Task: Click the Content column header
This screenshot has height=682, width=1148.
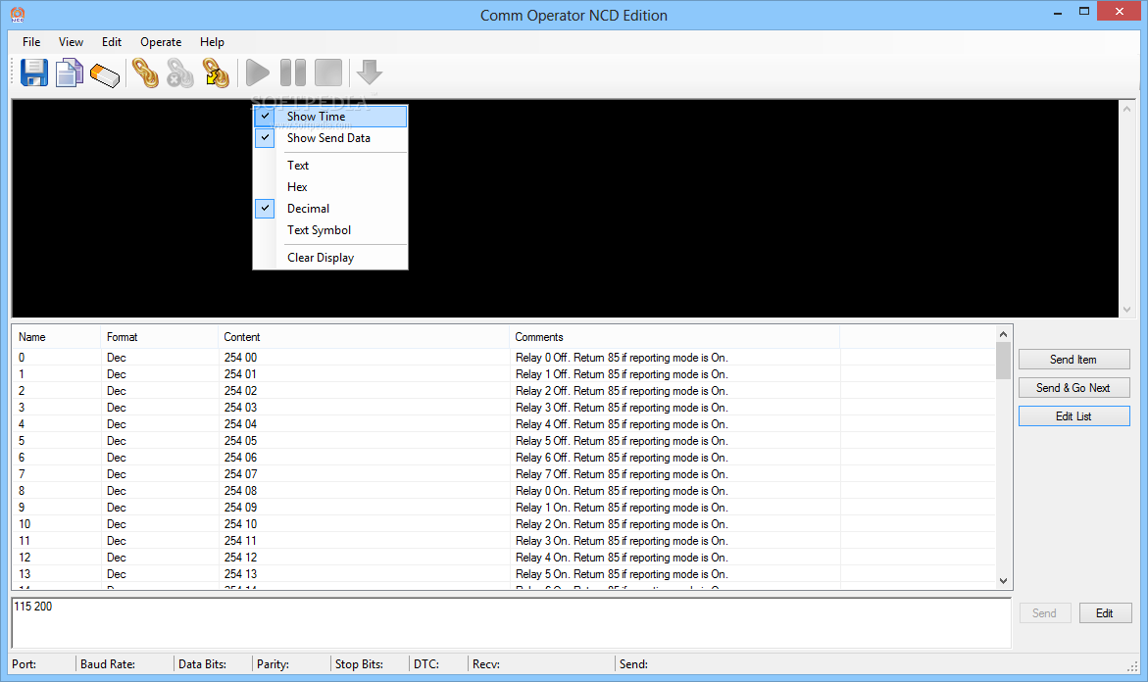Action: 363,337
